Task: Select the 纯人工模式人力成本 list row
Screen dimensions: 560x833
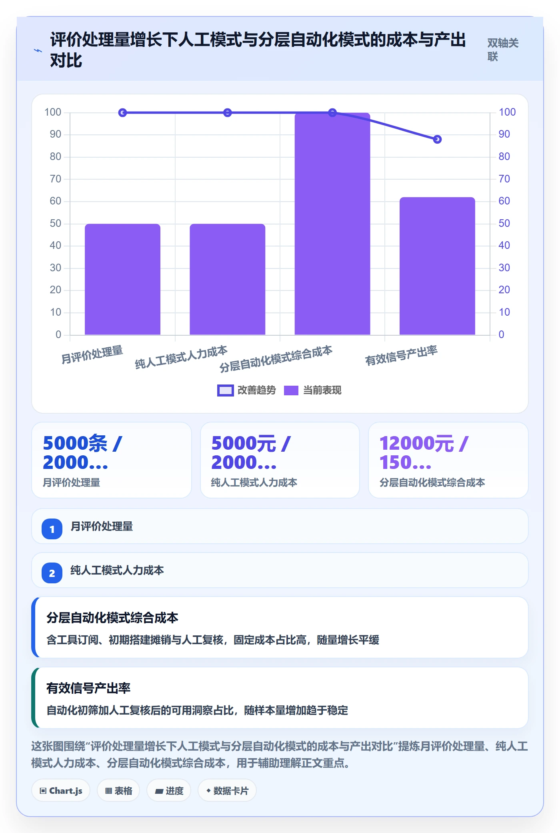Action: [x=280, y=570]
